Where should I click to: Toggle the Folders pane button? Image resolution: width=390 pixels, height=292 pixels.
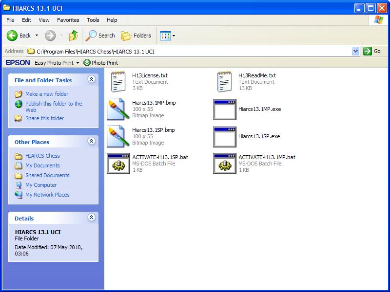[136, 36]
